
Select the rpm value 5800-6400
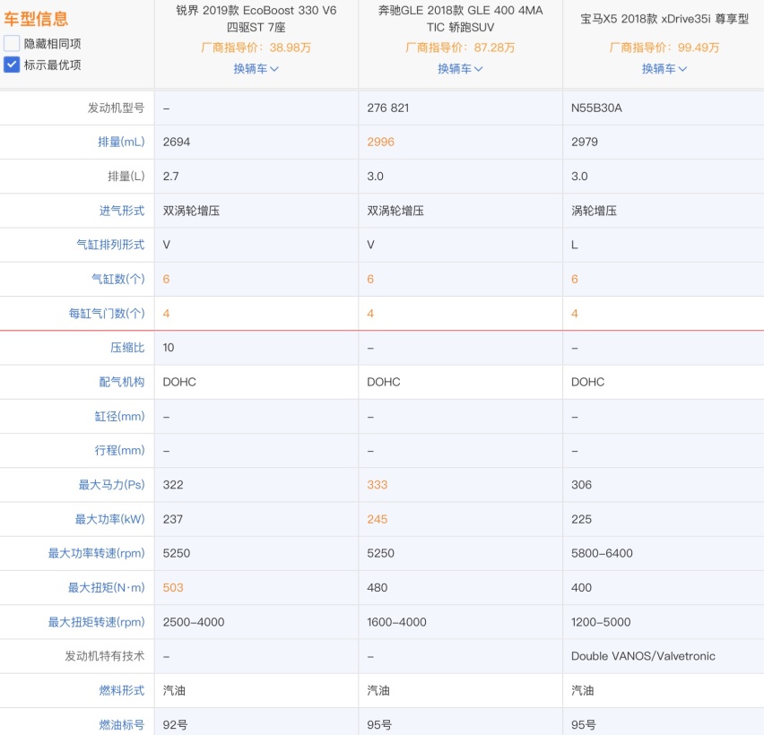click(602, 553)
